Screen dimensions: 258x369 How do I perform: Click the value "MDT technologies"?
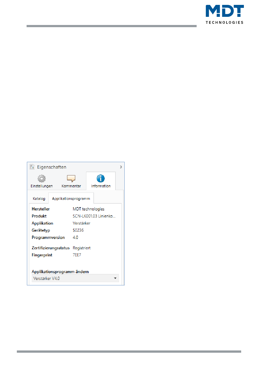pyautogui.click(x=89, y=209)
